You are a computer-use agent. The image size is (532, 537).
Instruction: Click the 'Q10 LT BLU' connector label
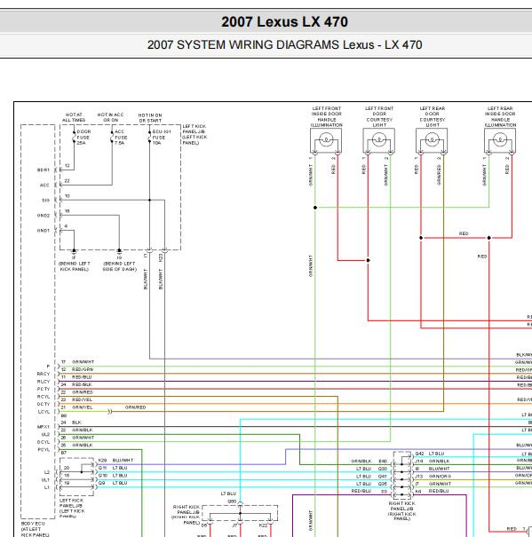coord(113,476)
